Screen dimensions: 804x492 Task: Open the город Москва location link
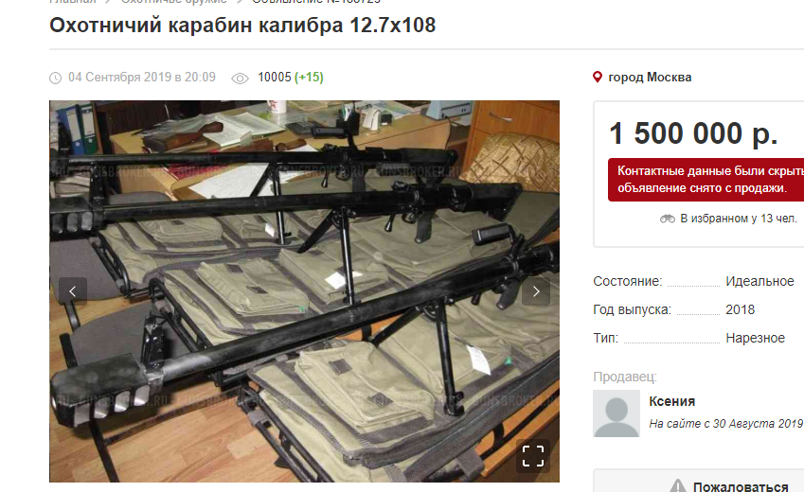[x=650, y=78]
